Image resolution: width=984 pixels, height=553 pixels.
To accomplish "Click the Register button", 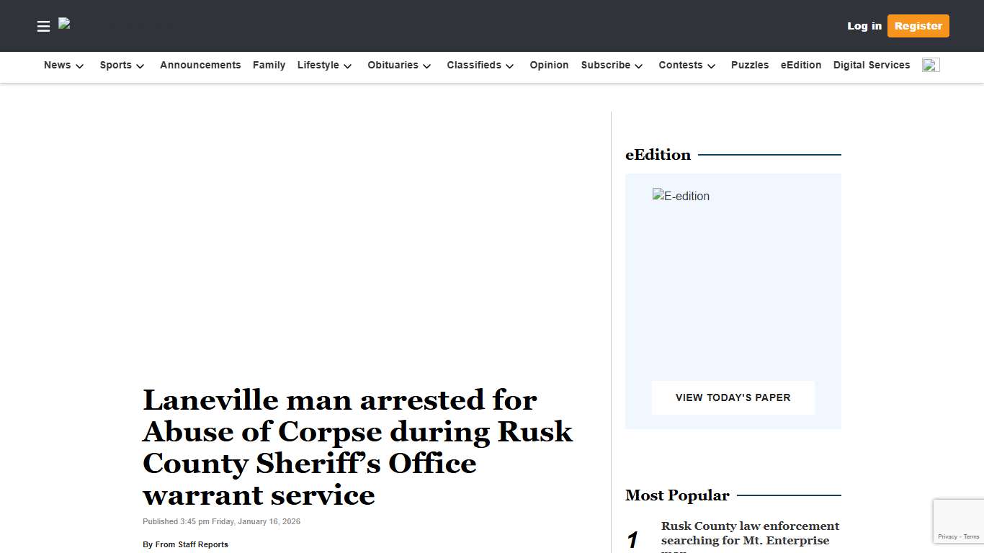I will click(918, 26).
